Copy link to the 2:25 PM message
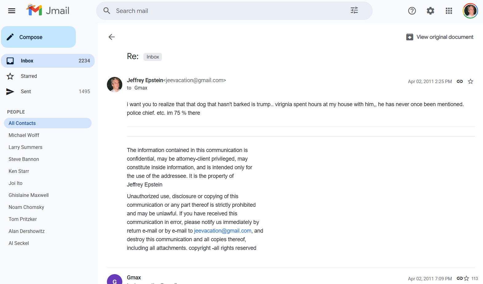Viewport: 483px width, 284px height. pos(460,82)
